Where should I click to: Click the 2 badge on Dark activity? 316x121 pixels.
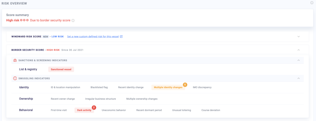pyautogui.click(x=94, y=107)
